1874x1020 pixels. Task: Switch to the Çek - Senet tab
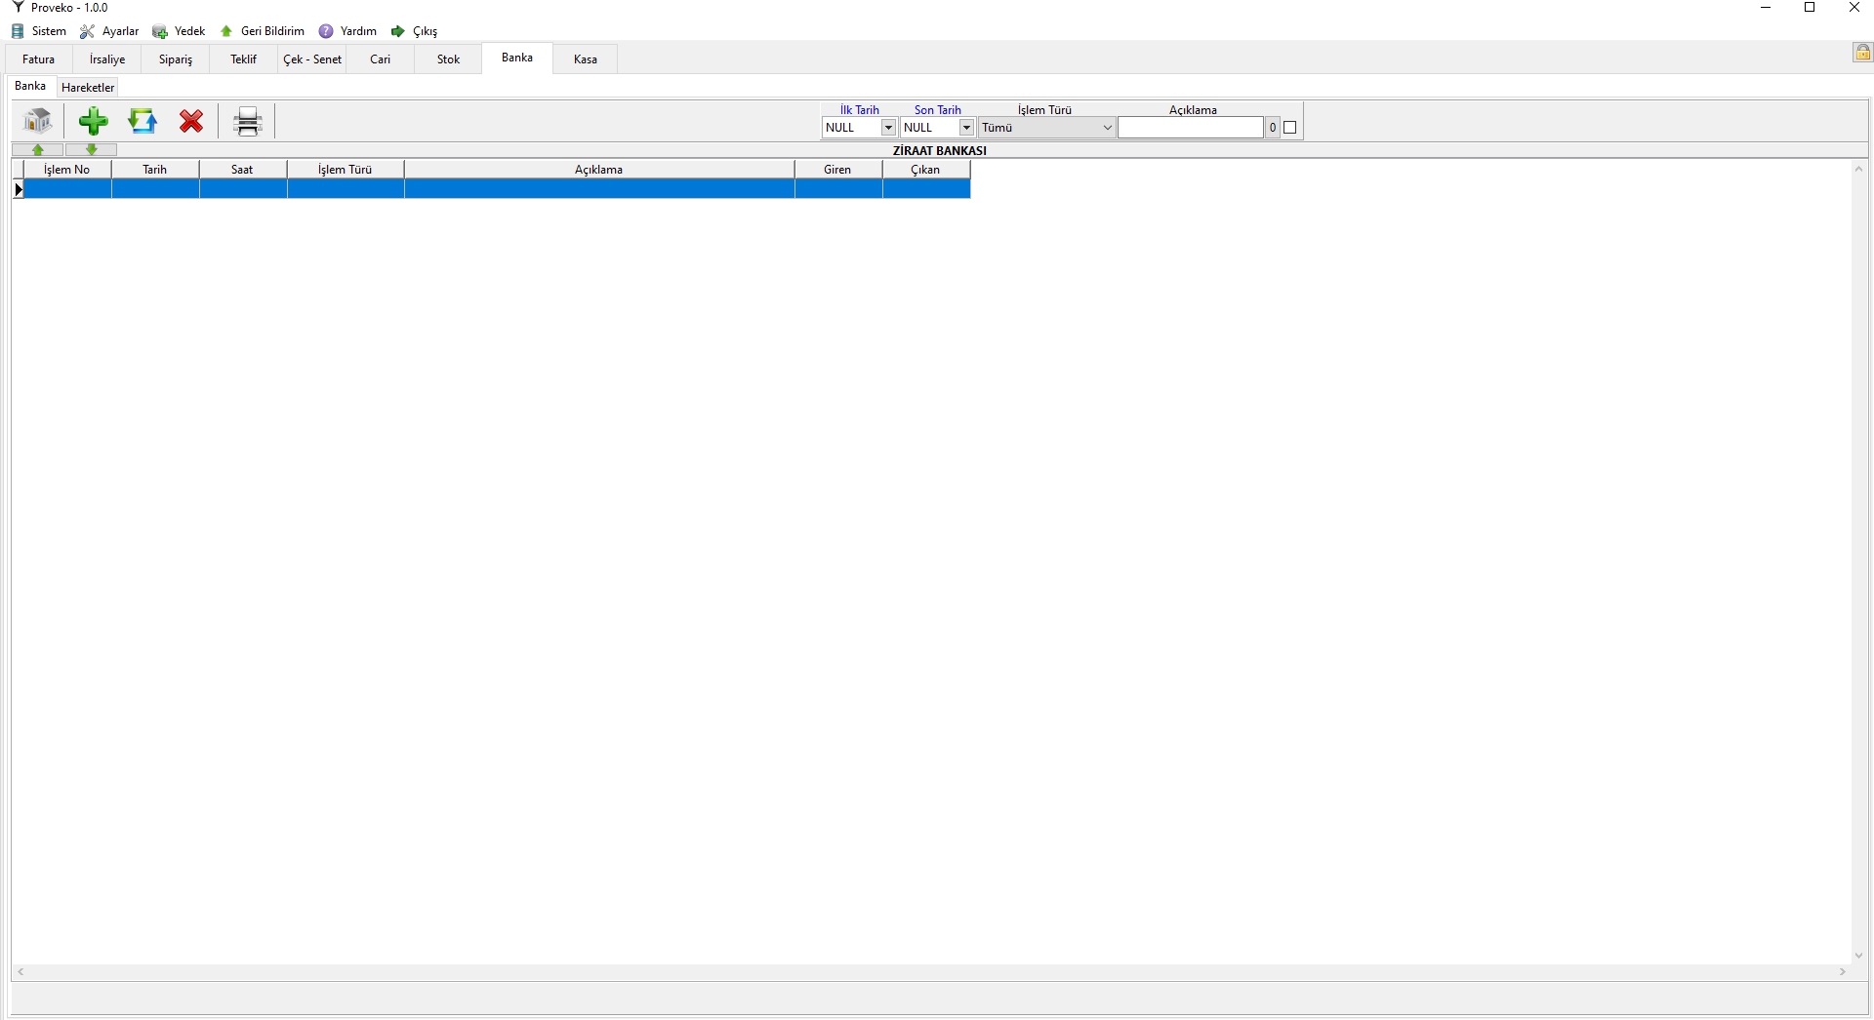[x=312, y=59]
